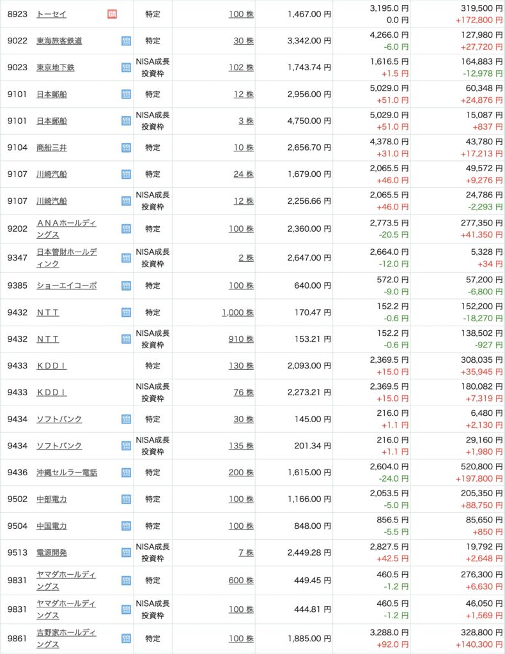Click the red CA icon beside トーセイ

112,14
